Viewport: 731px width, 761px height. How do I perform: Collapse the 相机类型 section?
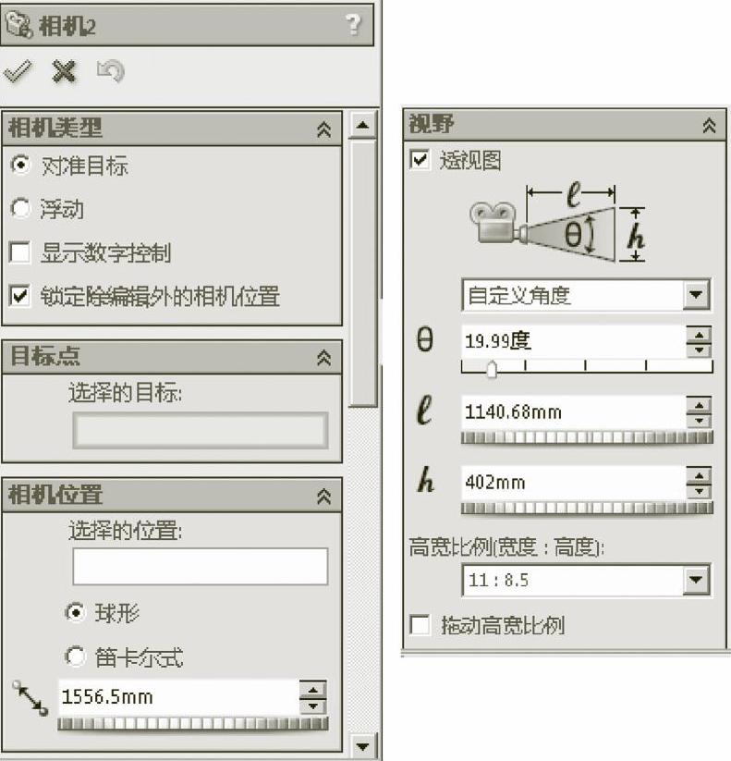(x=324, y=129)
